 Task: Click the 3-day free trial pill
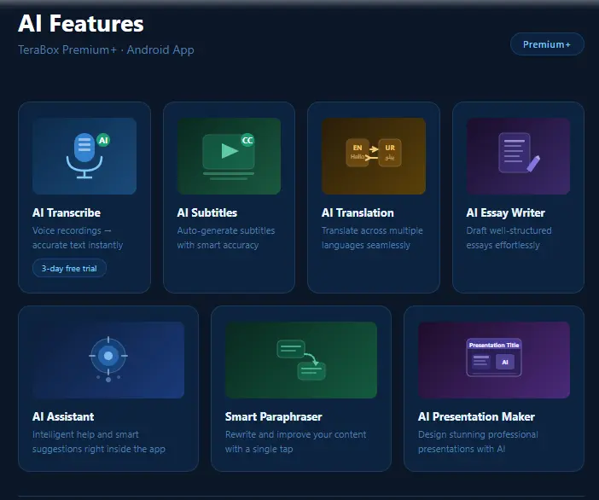69,268
